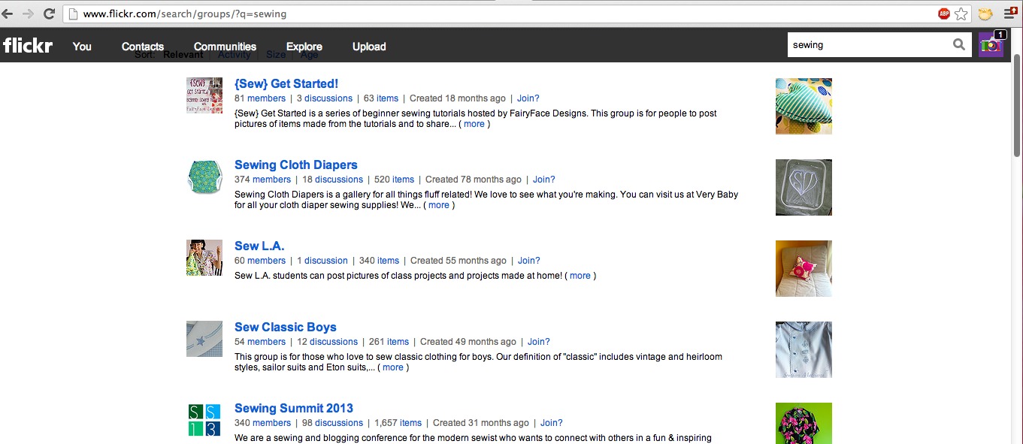Viewport: 1023px width, 444px height.
Task: Open the Adblock Plus extension icon
Action: pyautogui.click(x=944, y=14)
